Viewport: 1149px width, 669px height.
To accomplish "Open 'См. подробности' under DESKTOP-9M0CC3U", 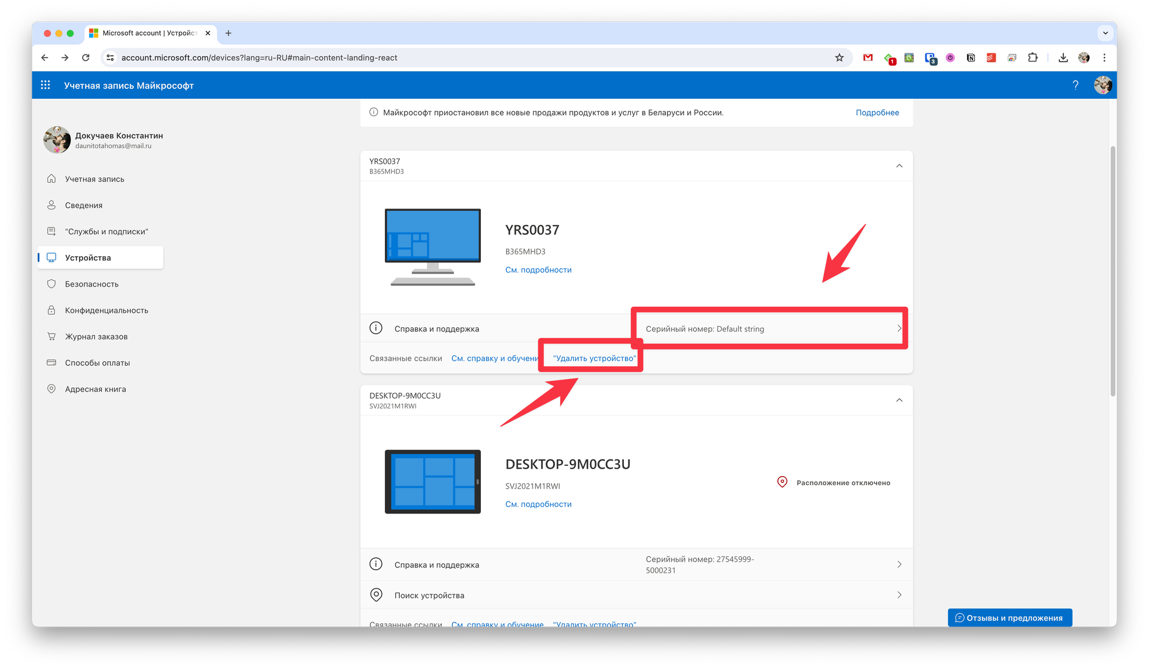I will pos(538,504).
